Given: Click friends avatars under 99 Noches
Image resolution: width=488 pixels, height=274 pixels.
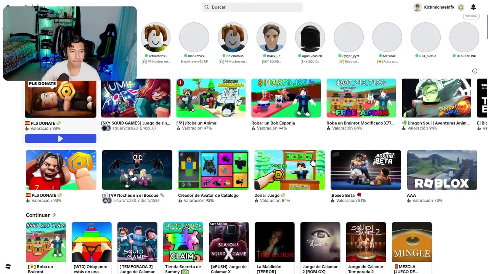Looking at the screenshot, I should 107,201.
